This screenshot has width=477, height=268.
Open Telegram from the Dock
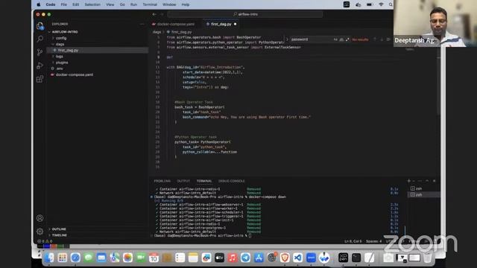[245, 258]
